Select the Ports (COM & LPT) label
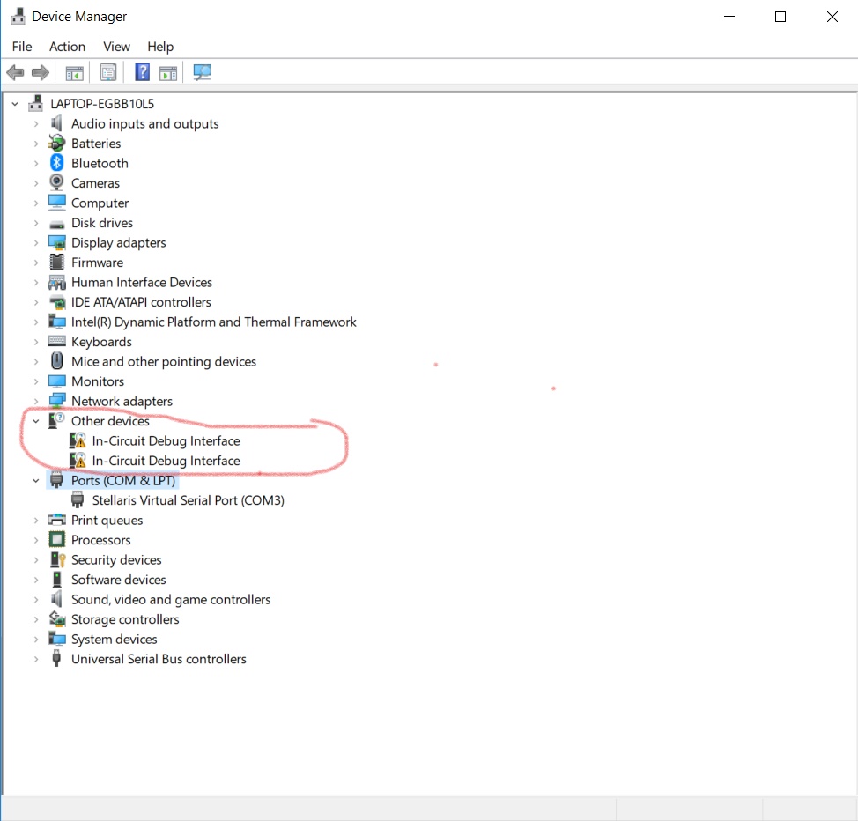Viewport: 858px width, 821px height. coord(123,481)
